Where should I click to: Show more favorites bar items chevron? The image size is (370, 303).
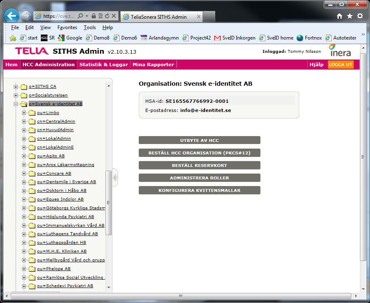coord(363,35)
